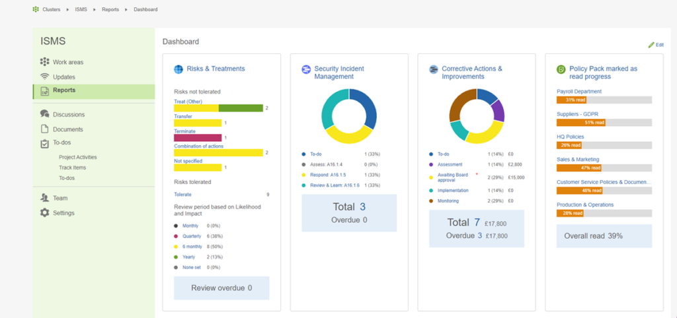This screenshot has height=318, width=677.
Task: Click the Tolerate link under Risks tolerated
Action: click(x=182, y=195)
